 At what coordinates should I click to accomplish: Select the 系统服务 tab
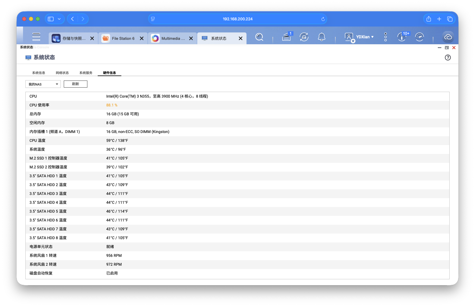(x=86, y=73)
